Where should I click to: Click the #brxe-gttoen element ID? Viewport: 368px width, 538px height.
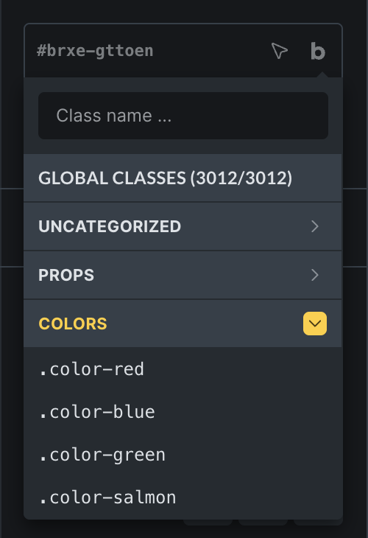click(95, 51)
